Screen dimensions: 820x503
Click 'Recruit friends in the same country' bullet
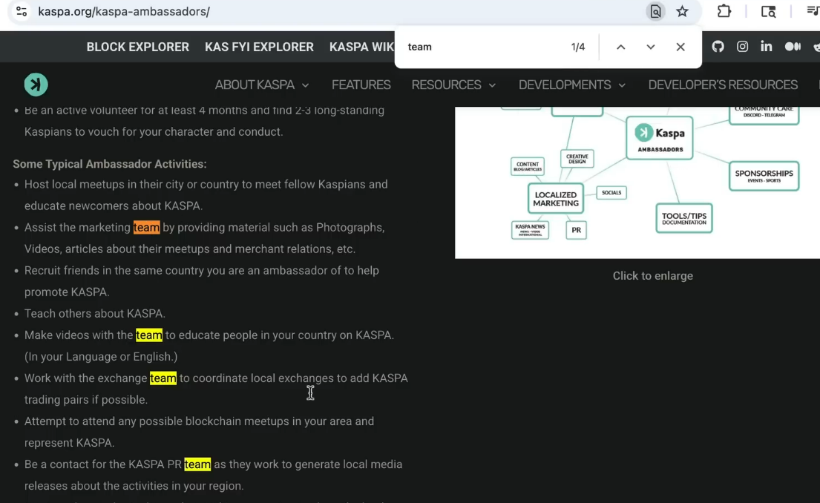(x=201, y=280)
